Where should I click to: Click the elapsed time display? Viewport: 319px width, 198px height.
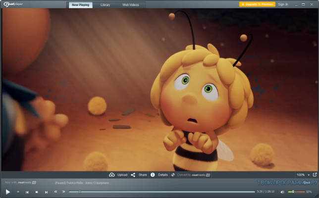tap(266, 192)
